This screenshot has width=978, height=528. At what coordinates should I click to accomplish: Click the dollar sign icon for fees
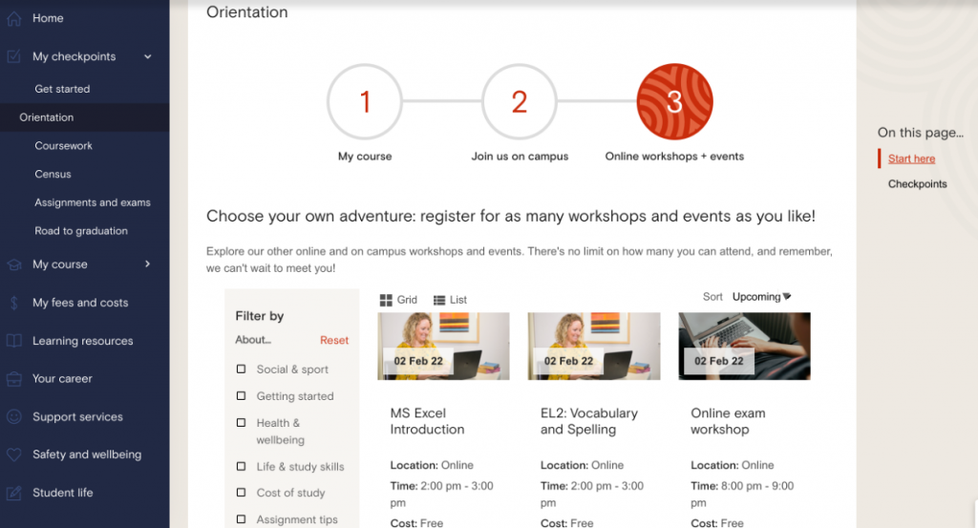tap(13, 303)
